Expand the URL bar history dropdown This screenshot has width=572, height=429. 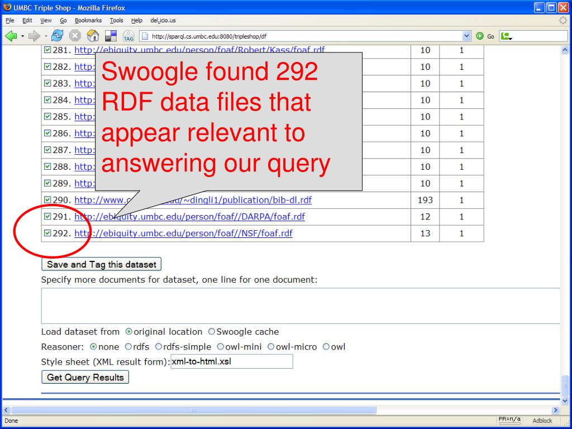coord(466,36)
